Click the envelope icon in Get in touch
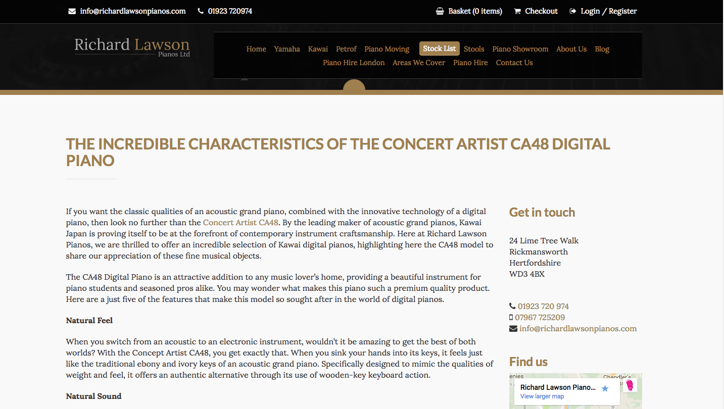 513,329
